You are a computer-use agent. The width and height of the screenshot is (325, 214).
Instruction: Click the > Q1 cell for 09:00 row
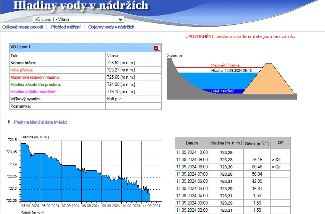click(280, 160)
